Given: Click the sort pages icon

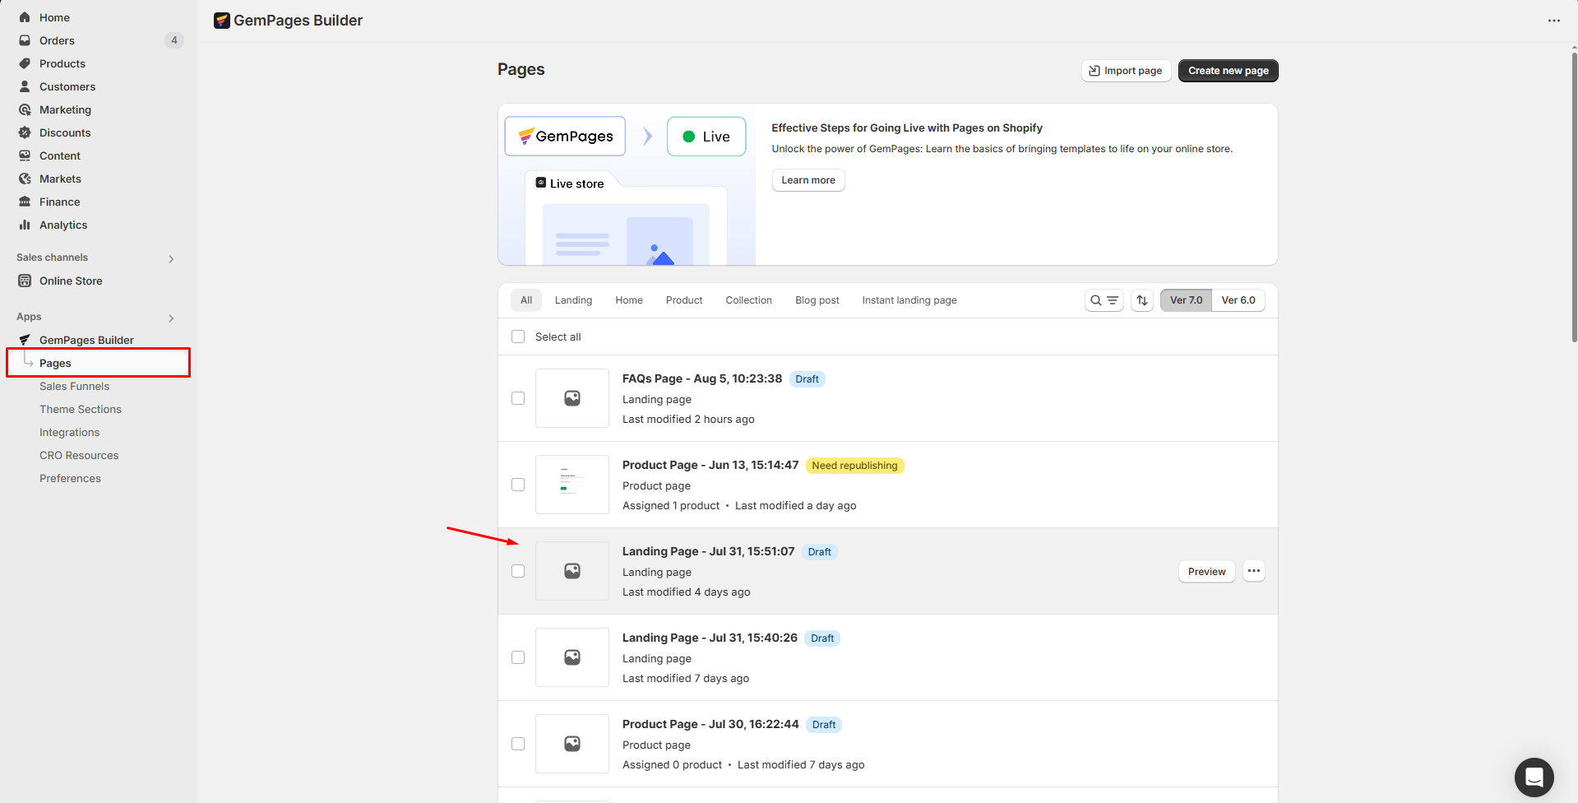Looking at the screenshot, I should coord(1142,300).
